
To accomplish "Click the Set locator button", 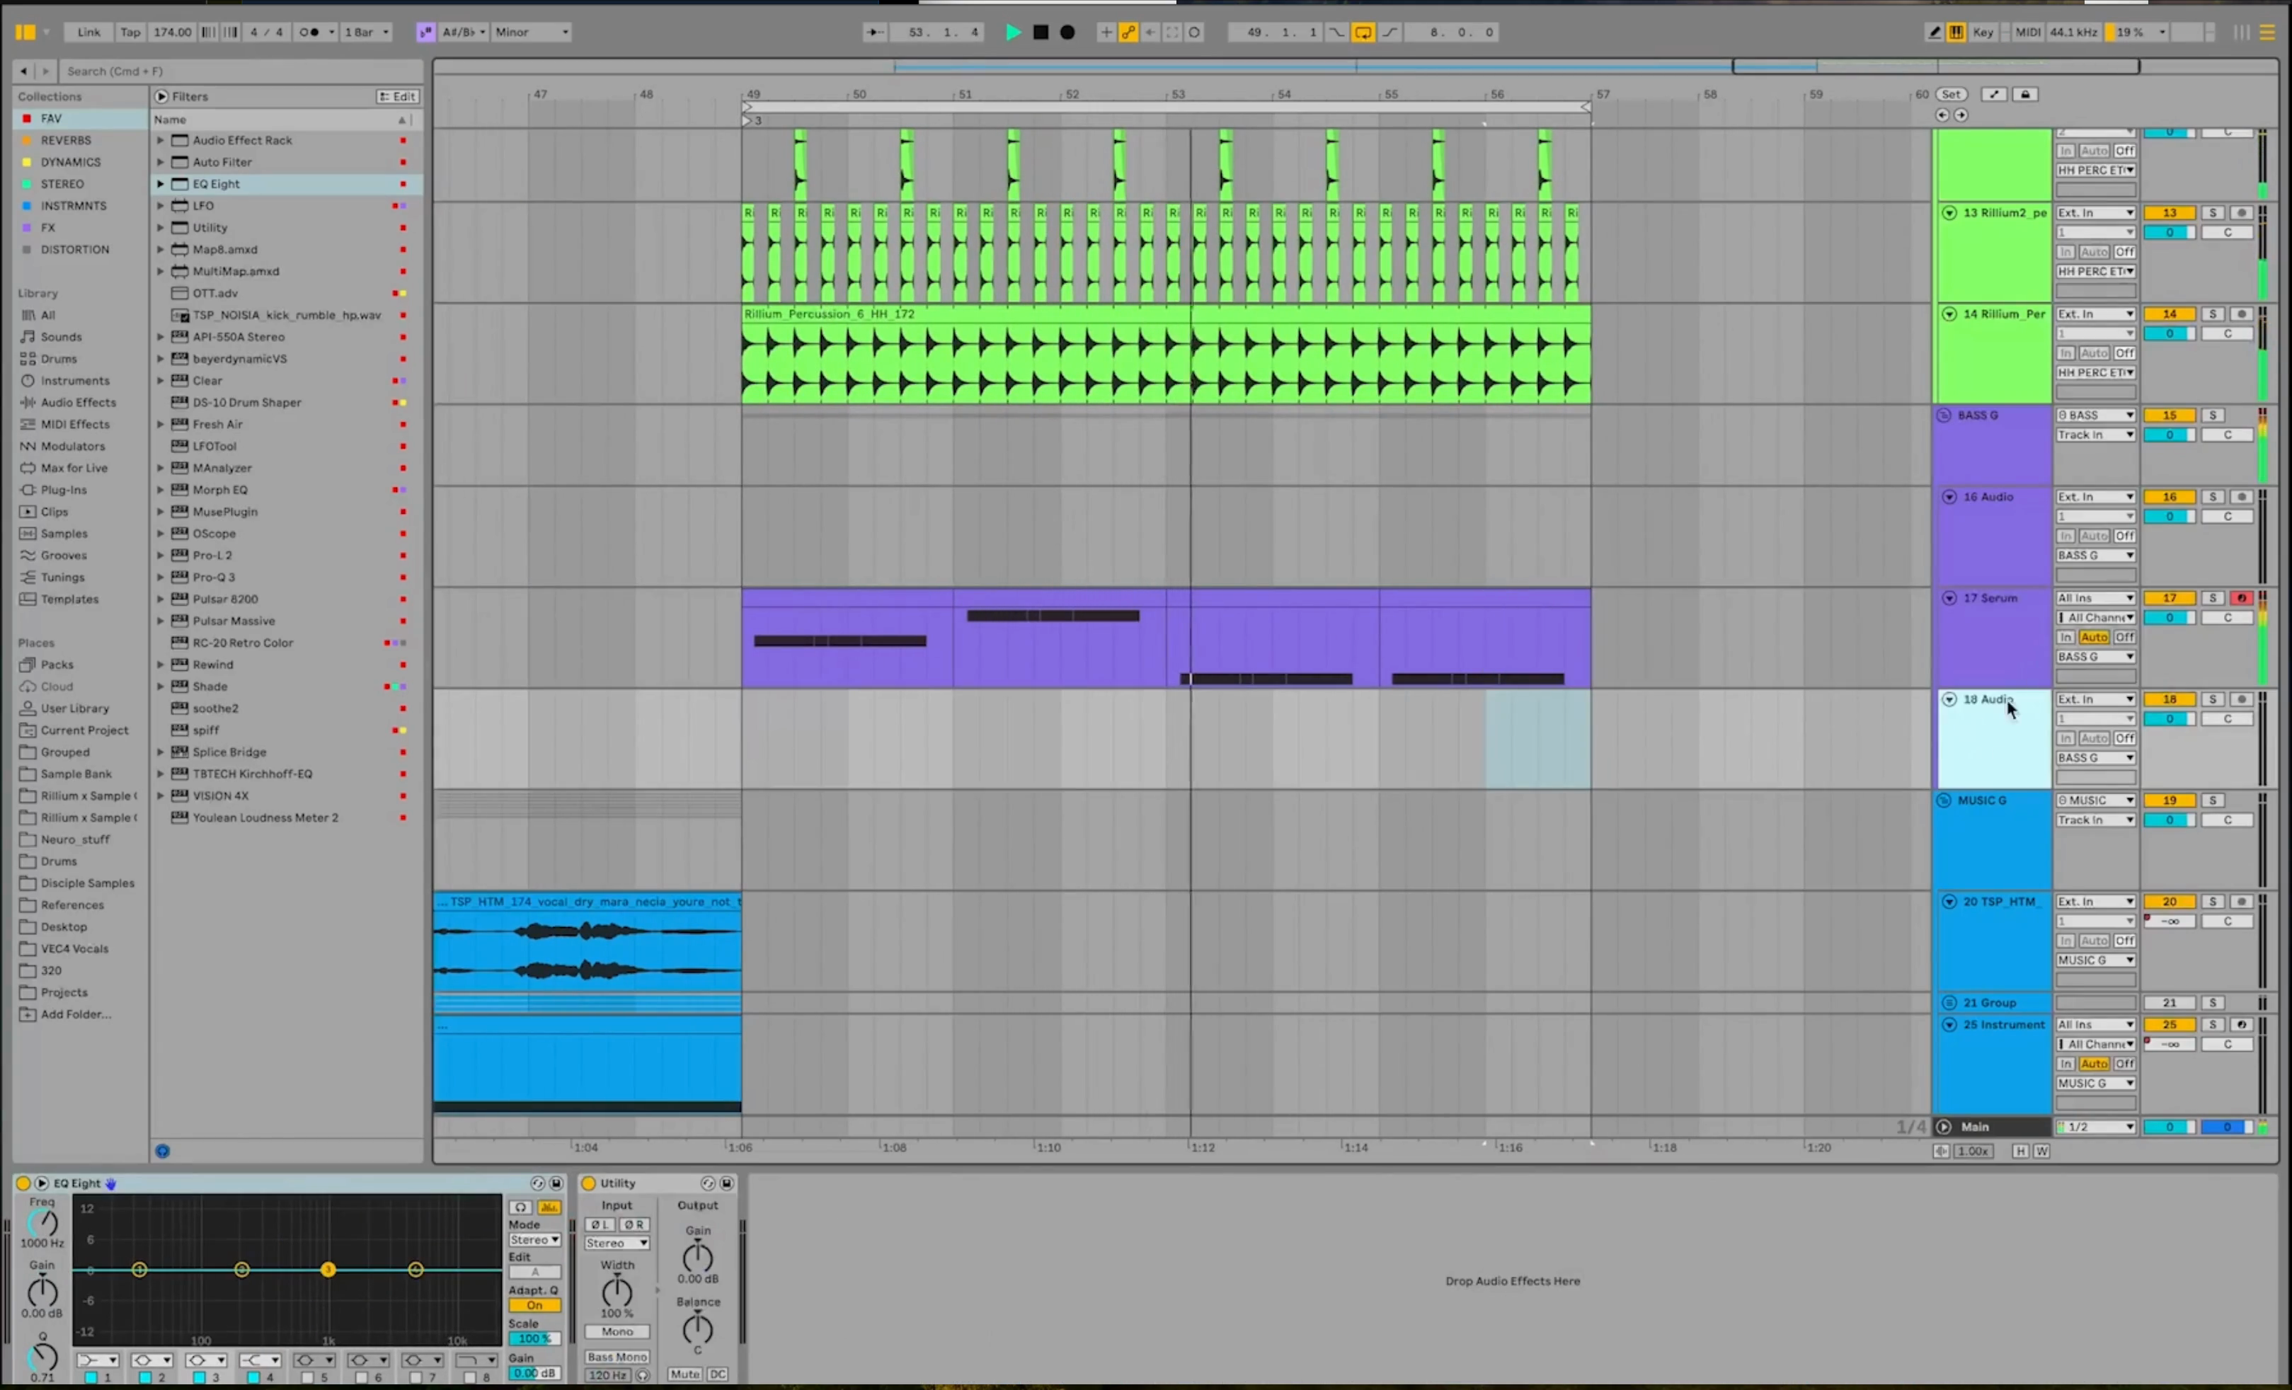I will click(1951, 94).
